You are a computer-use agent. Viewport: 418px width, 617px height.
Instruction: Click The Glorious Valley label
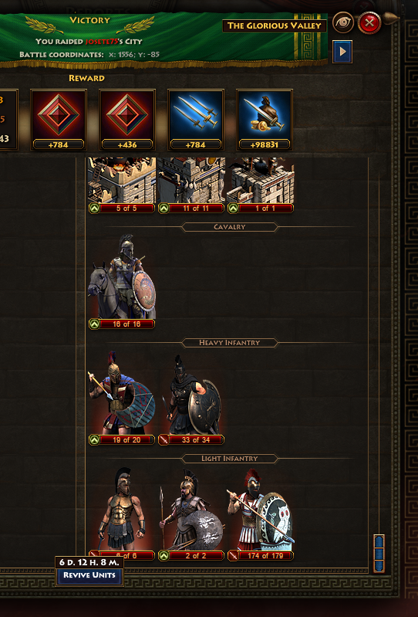tap(275, 26)
